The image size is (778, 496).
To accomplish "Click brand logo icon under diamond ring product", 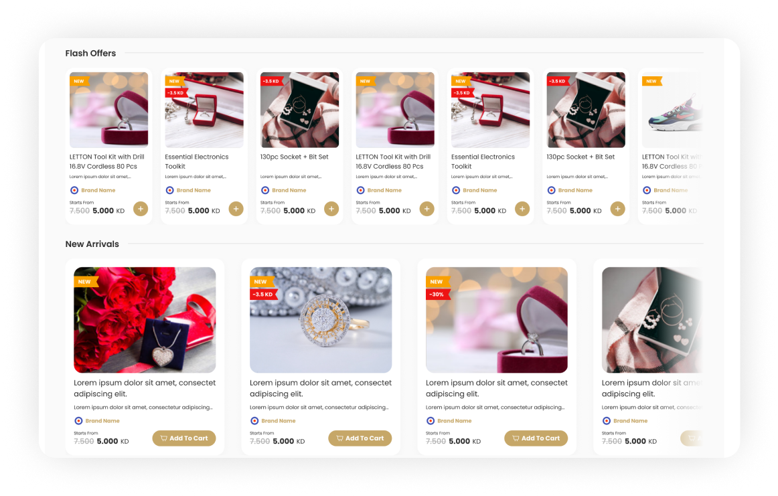I will [254, 420].
